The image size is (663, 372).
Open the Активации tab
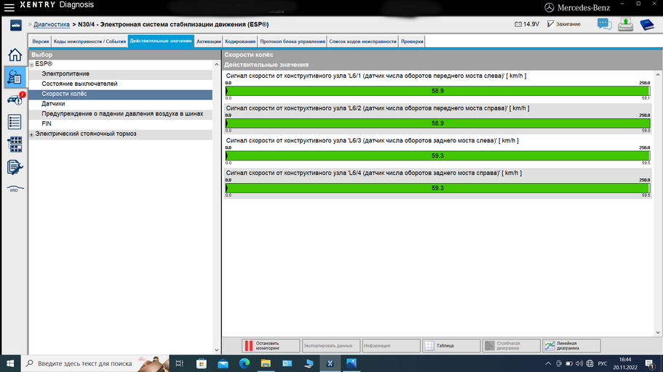[208, 41]
